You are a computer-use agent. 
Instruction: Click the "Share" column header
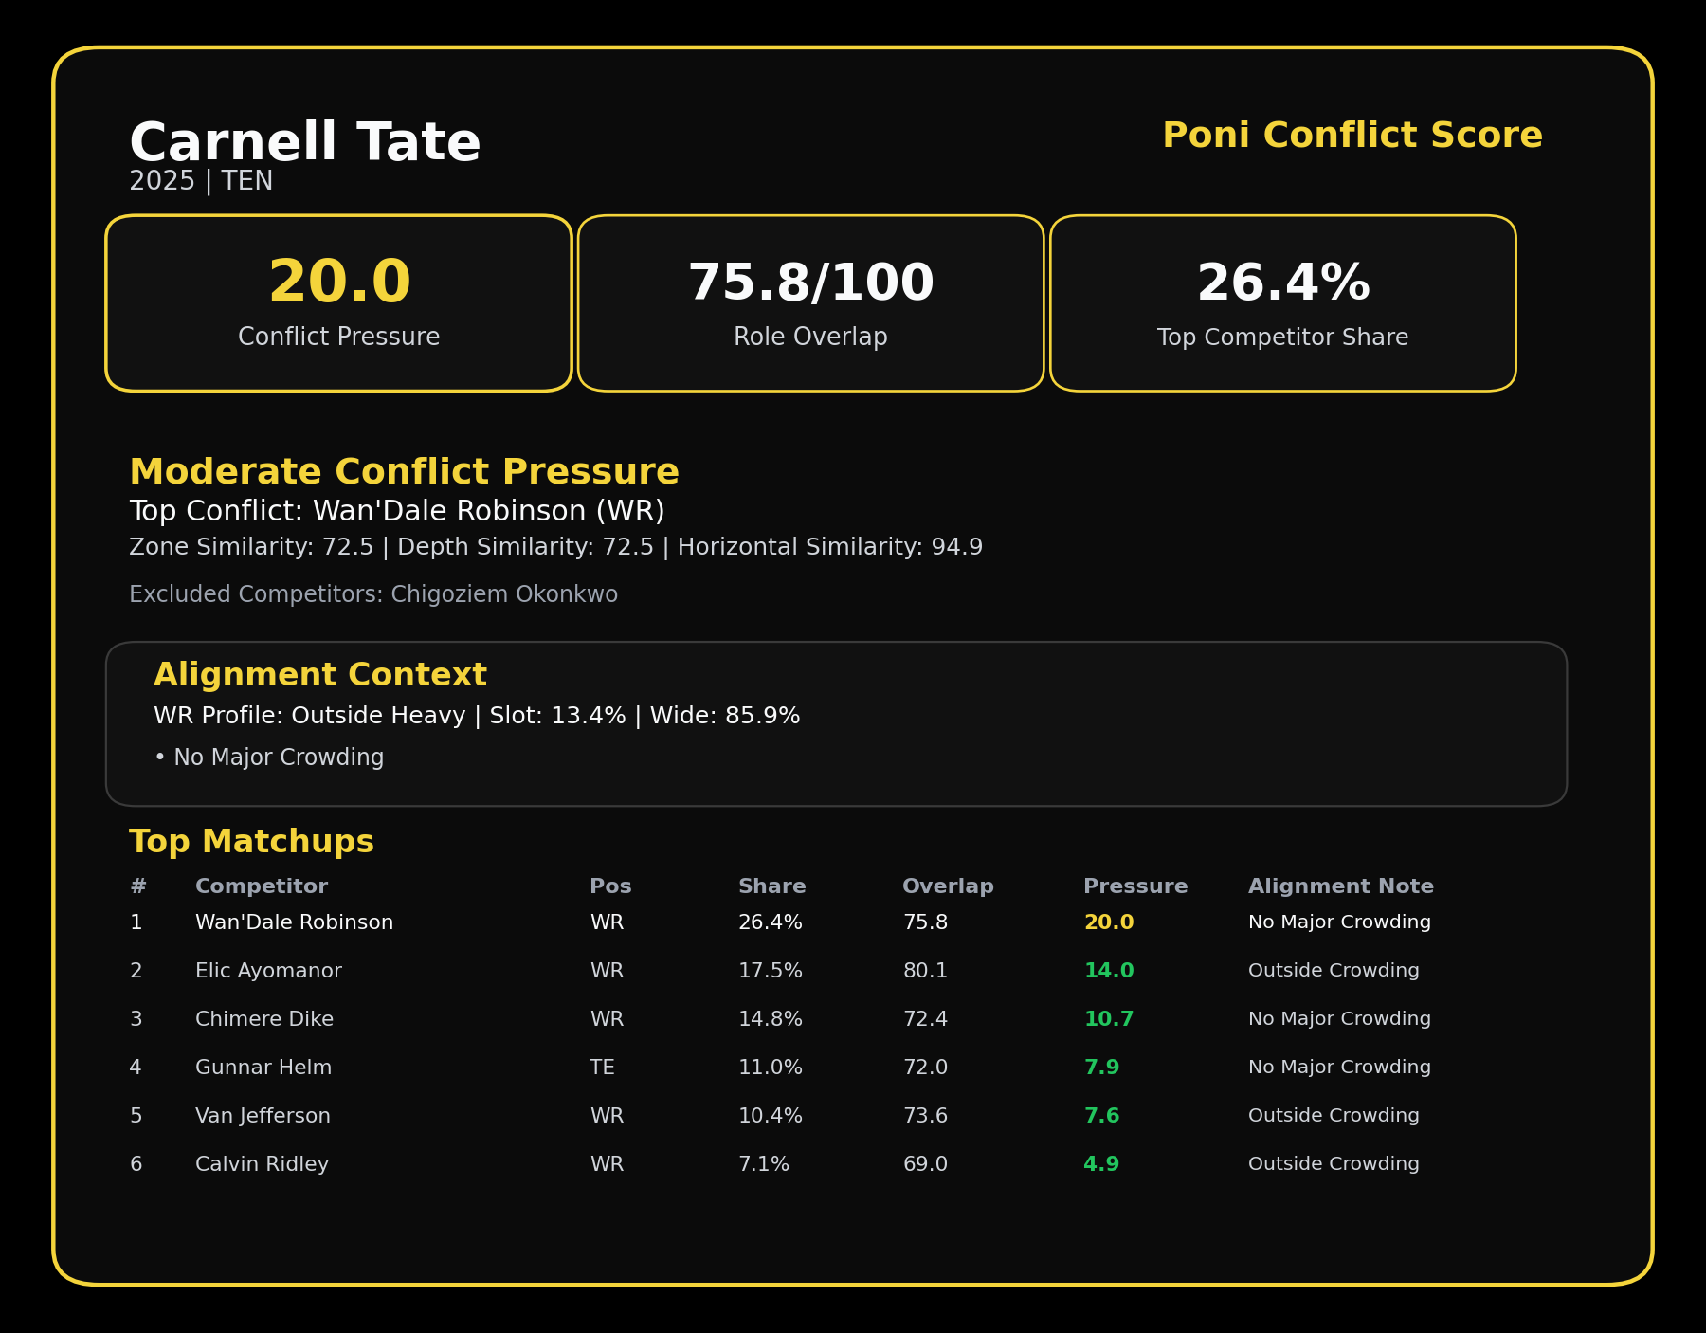pyautogui.click(x=772, y=886)
